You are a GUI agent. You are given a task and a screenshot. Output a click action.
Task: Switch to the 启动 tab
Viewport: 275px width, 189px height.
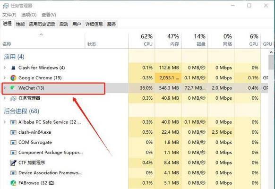click(64, 24)
